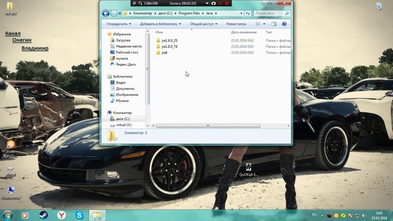Toggle the preview pane icon
The width and height of the screenshot is (393, 221).
[x=274, y=24]
